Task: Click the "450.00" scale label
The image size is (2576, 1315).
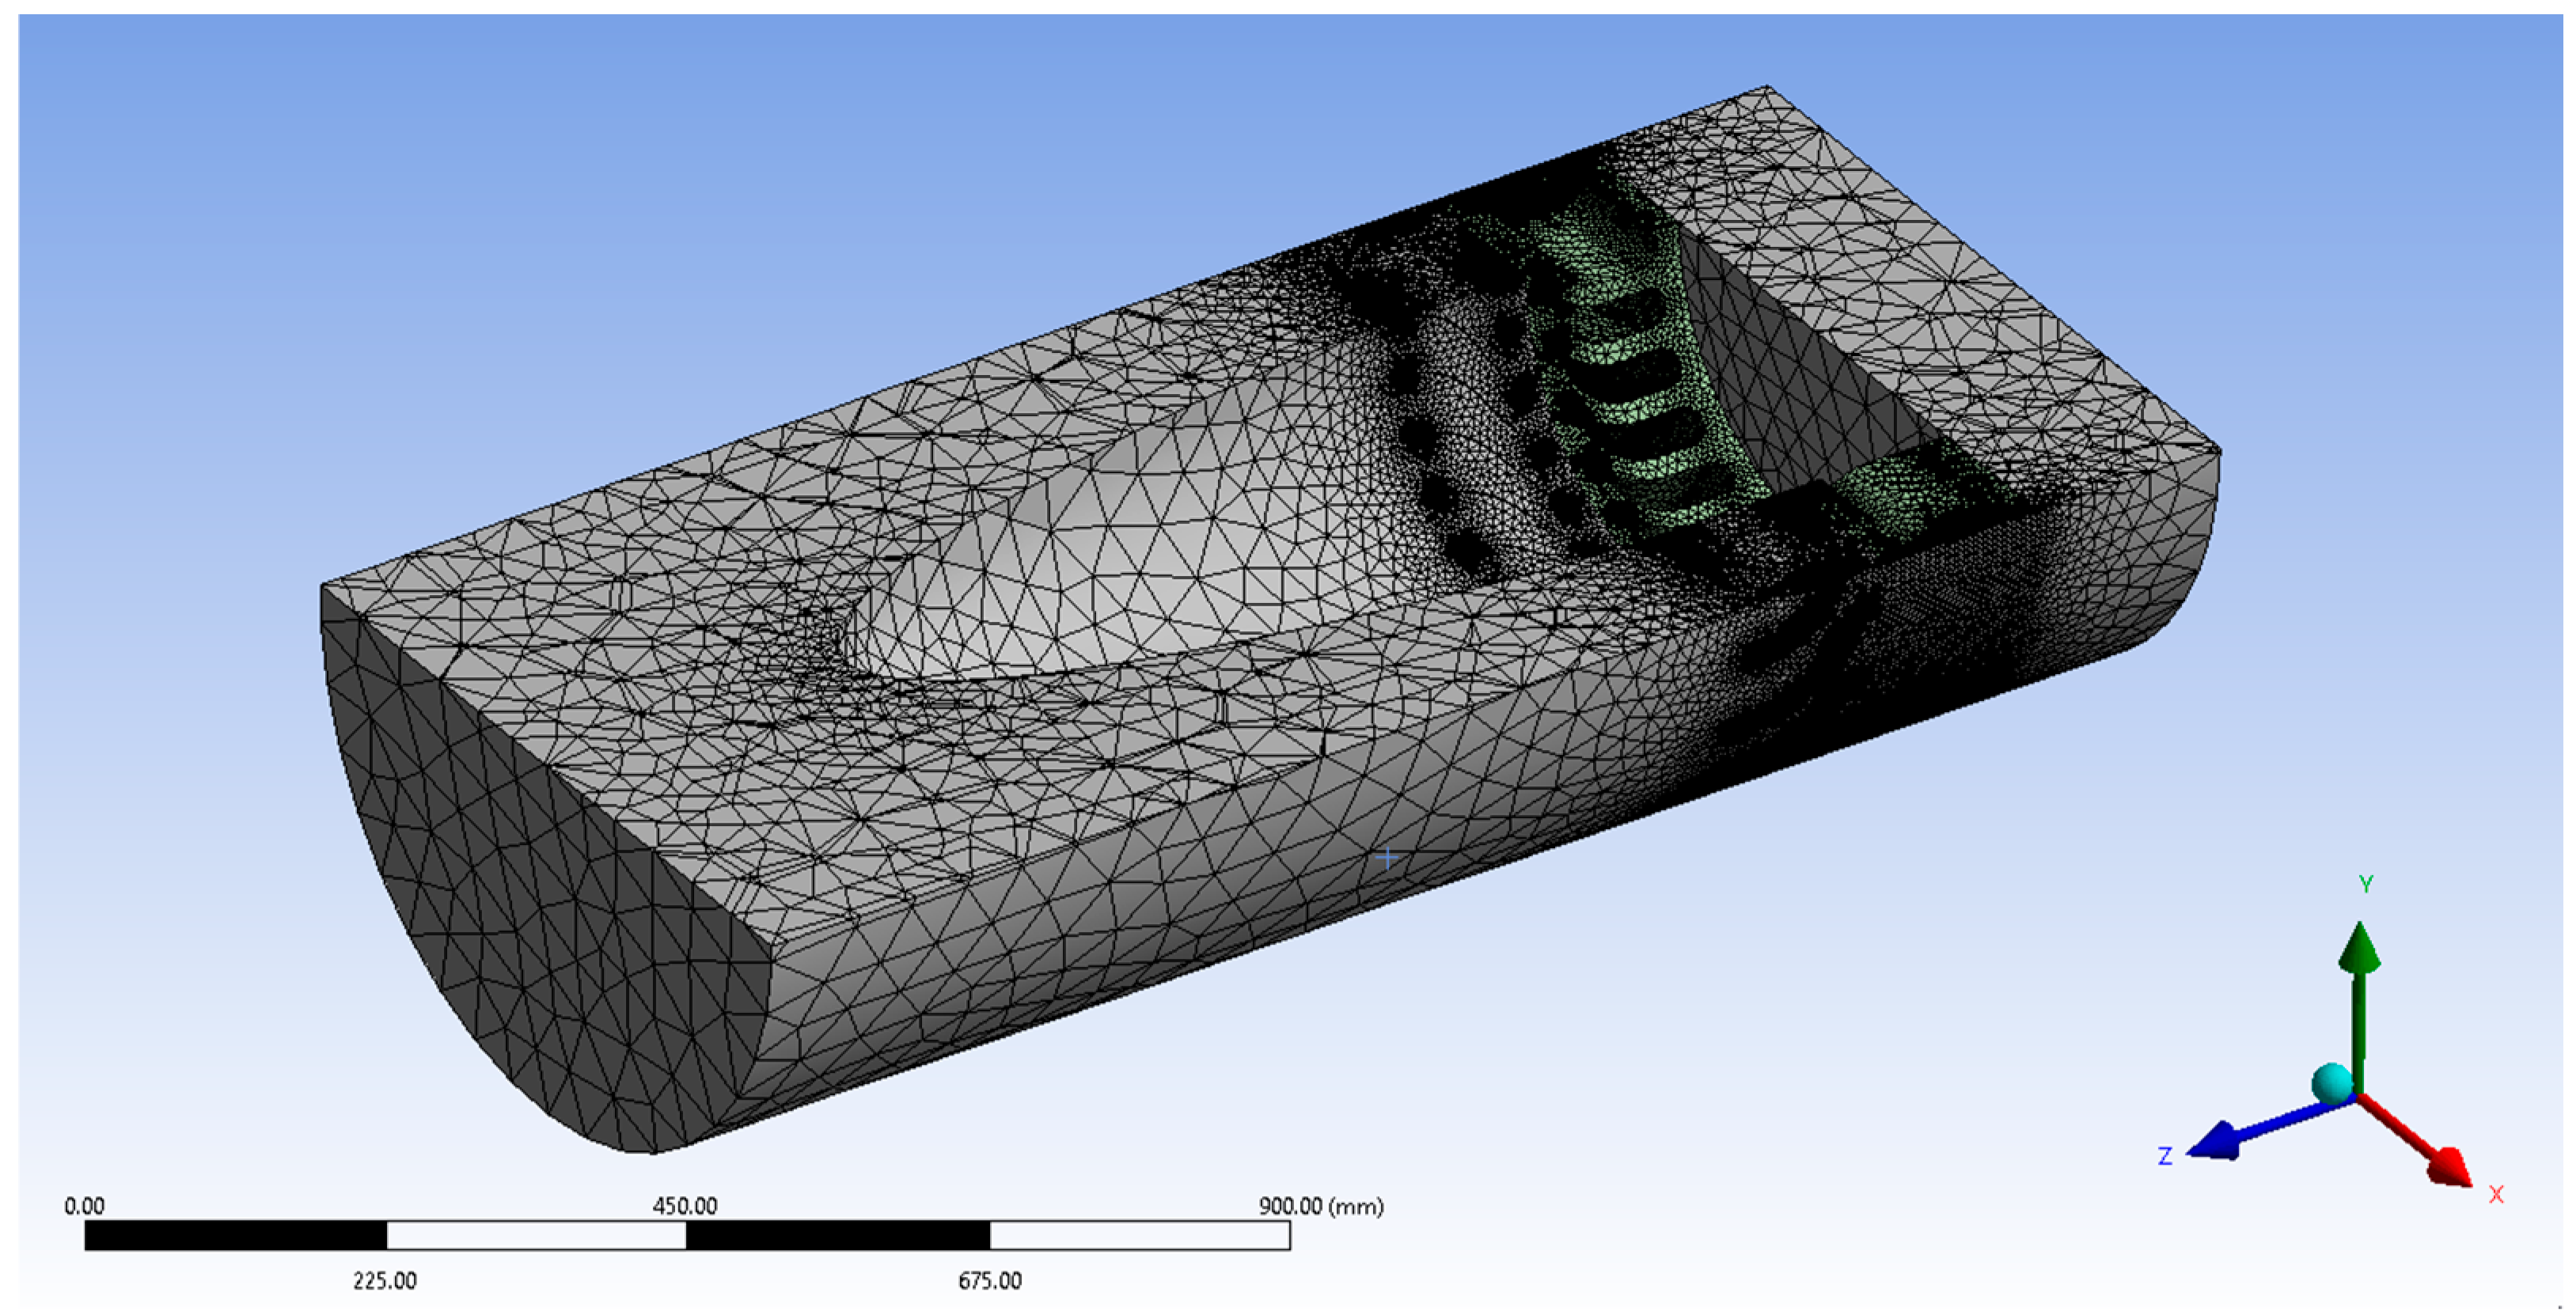Action: point(685,1206)
